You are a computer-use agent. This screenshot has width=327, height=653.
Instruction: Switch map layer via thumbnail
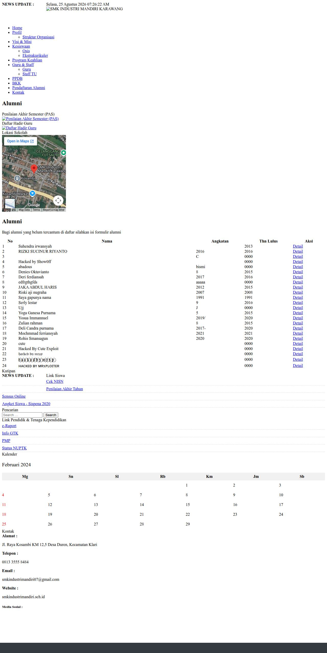tap(10, 204)
